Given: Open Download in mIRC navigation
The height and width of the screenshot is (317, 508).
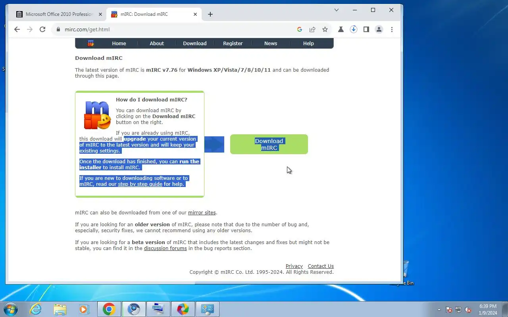Looking at the screenshot, I should [195, 44].
